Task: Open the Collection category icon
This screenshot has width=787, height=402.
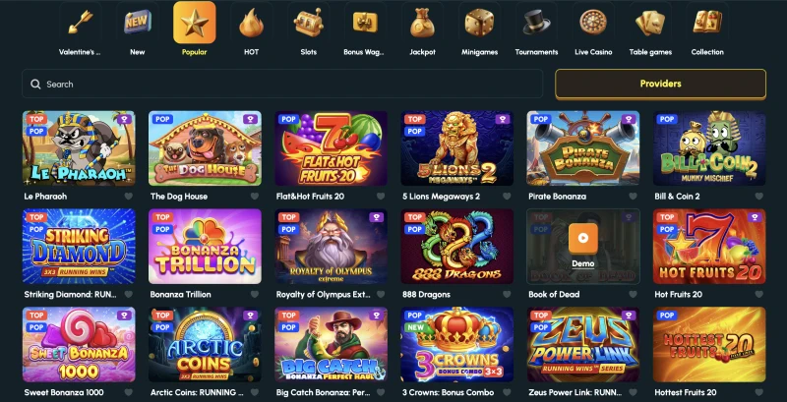Action: point(707,23)
